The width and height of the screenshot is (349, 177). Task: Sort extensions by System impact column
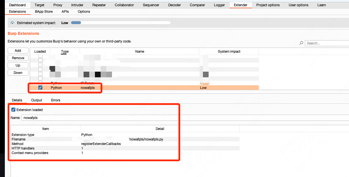[229, 52]
